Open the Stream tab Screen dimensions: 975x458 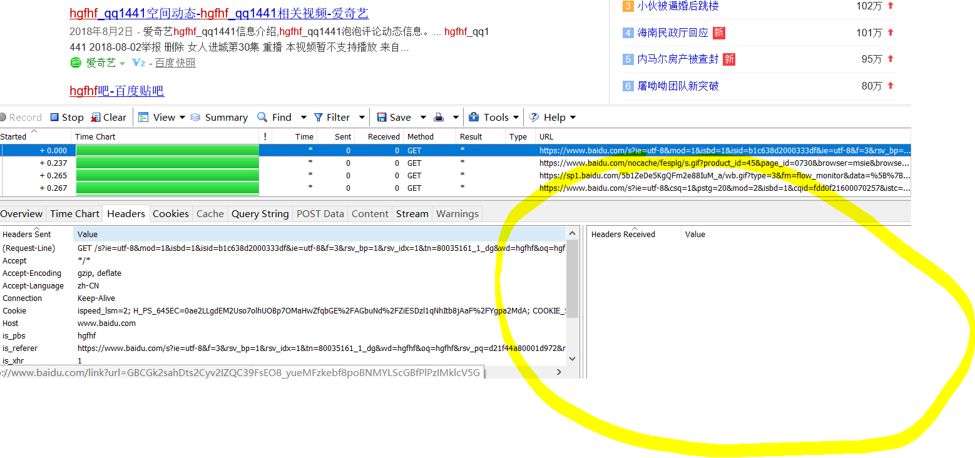coord(412,213)
